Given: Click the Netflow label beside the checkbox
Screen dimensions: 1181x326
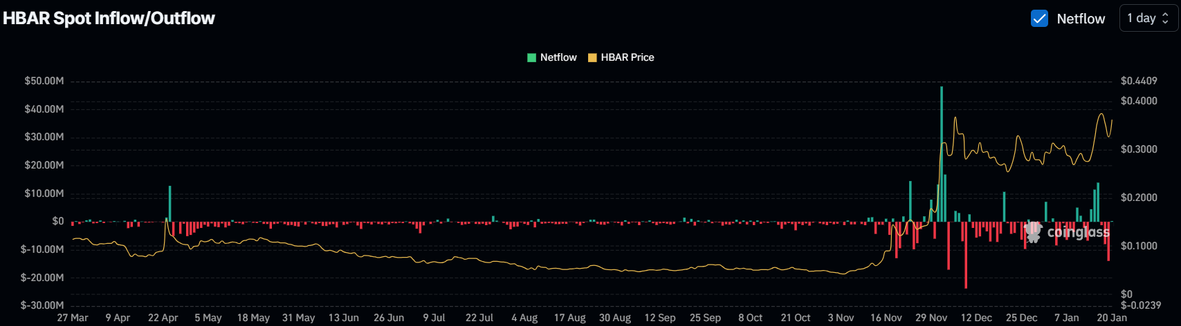Looking at the screenshot, I should pos(1081,19).
